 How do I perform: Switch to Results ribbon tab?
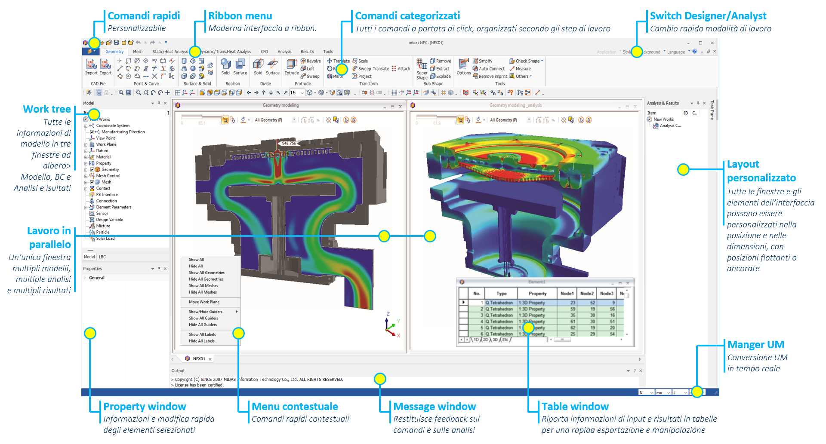307,52
